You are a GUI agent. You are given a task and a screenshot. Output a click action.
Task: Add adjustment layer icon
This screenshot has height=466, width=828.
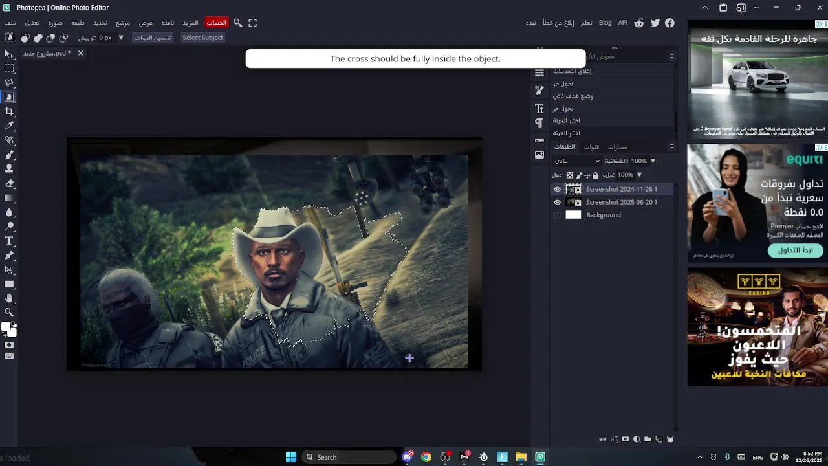tap(637, 439)
